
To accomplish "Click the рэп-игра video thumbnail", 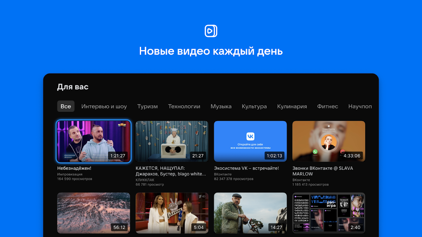I will pyautogui.click(x=329, y=213).
